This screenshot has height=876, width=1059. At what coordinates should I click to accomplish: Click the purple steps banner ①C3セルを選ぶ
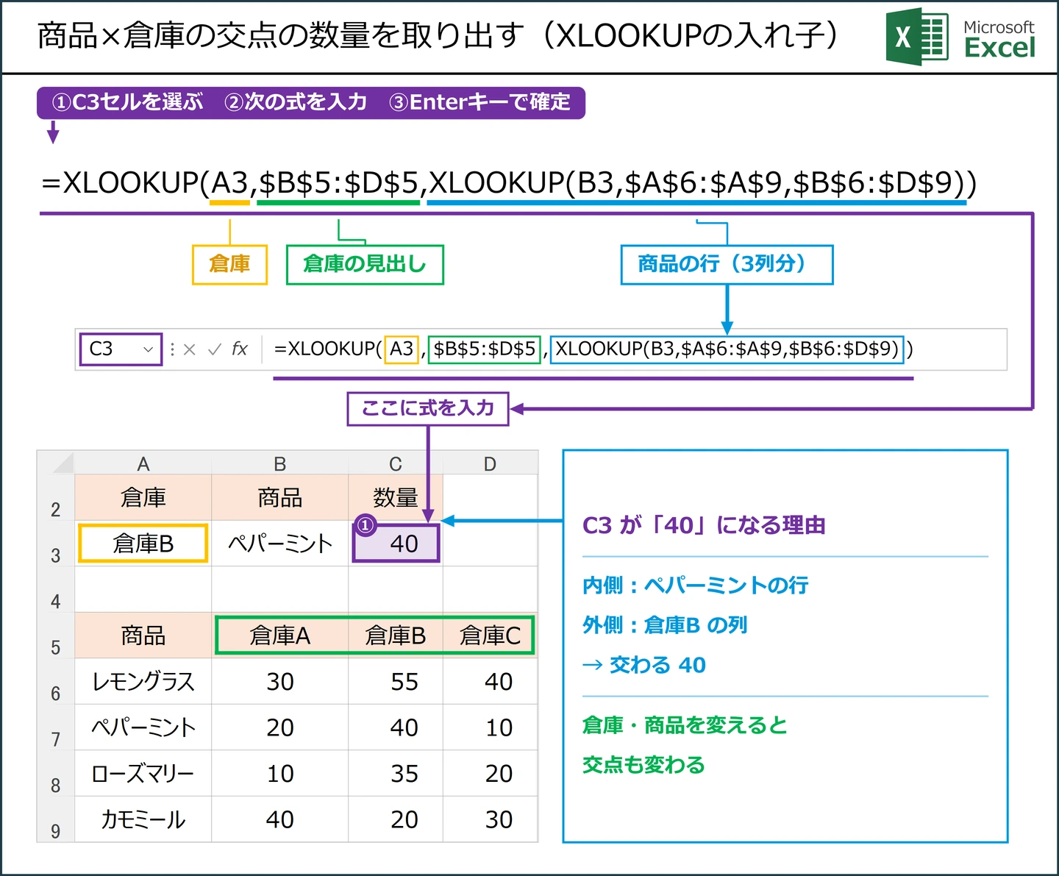(x=311, y=102)
